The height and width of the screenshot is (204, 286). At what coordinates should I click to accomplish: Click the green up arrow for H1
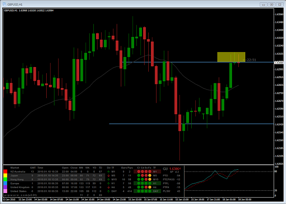[x=109, y=183]
